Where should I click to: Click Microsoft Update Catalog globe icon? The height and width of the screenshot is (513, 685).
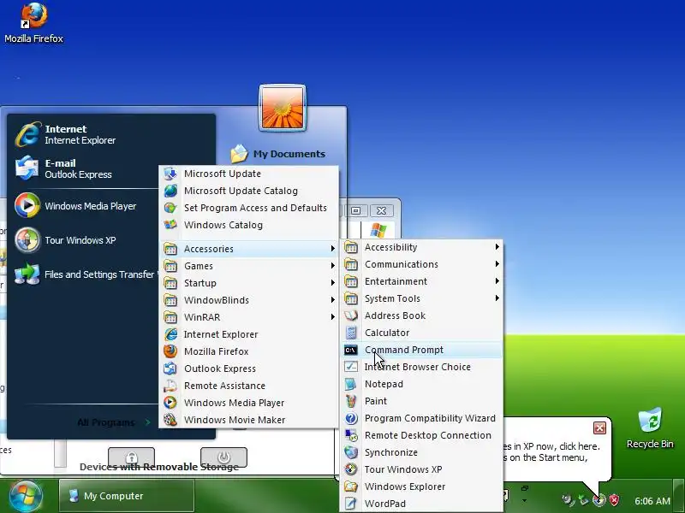coord(170,191)
